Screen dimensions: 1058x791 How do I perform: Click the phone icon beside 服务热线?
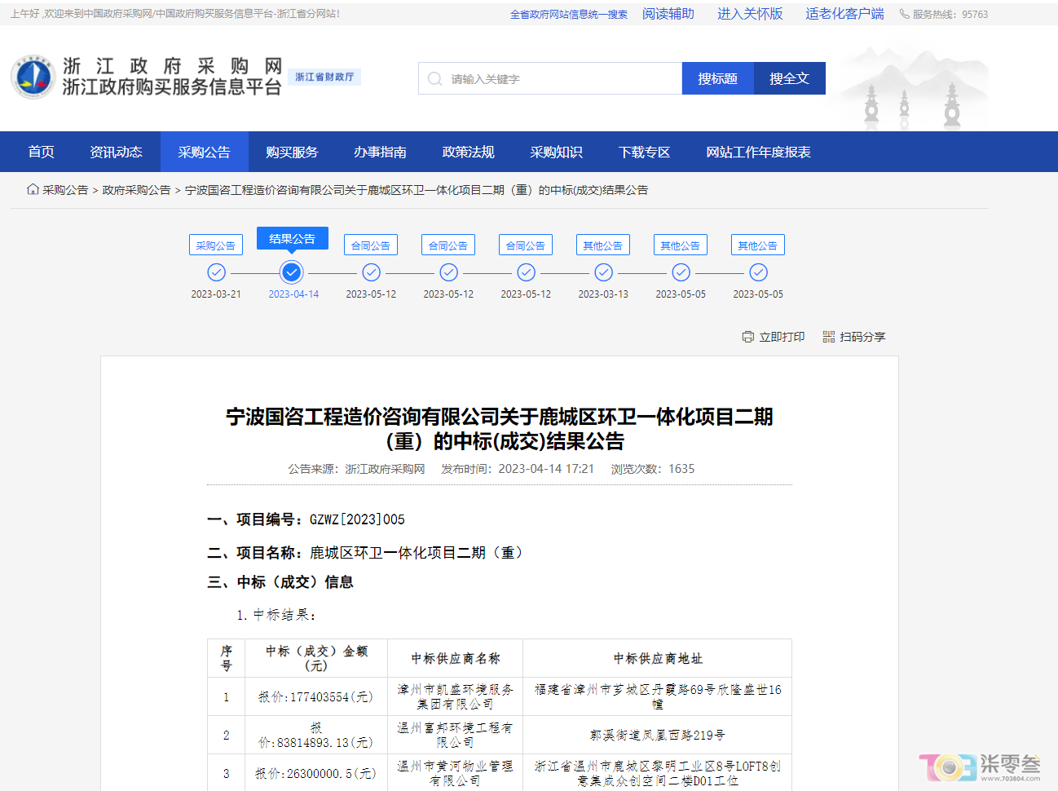click(904, 14)
